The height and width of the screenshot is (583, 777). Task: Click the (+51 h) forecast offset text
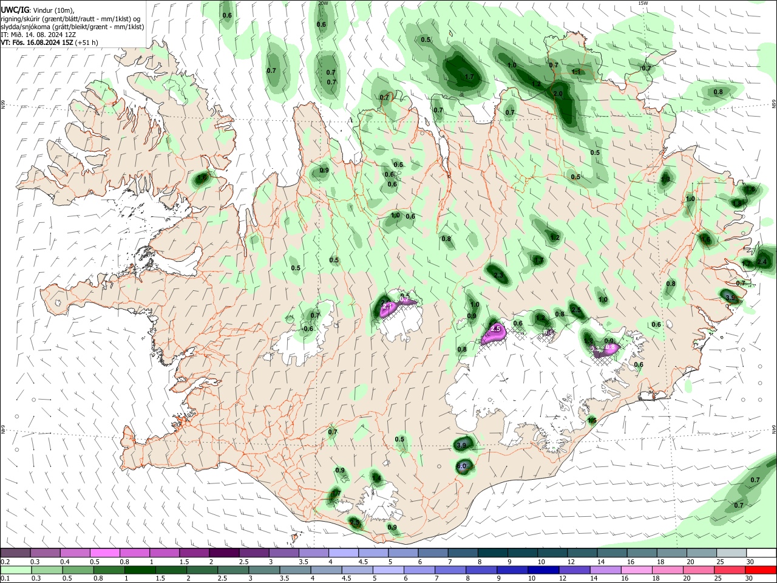pos(87,43)
